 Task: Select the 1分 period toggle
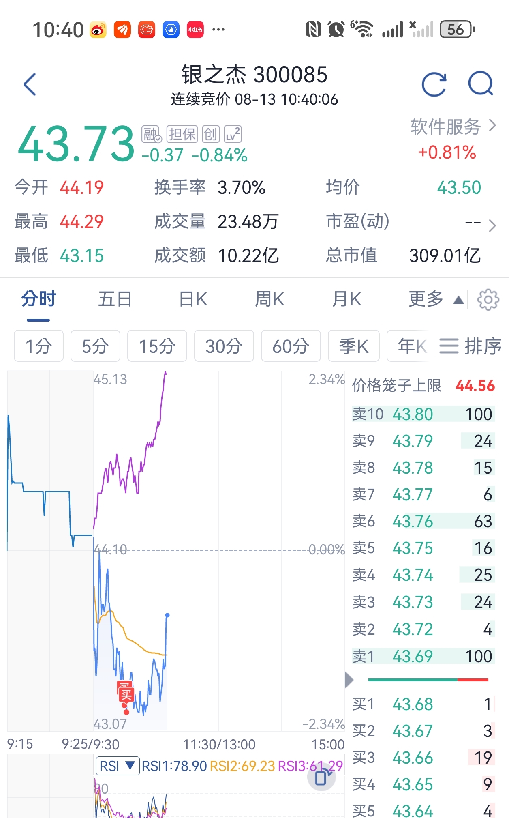coord(38,346)
